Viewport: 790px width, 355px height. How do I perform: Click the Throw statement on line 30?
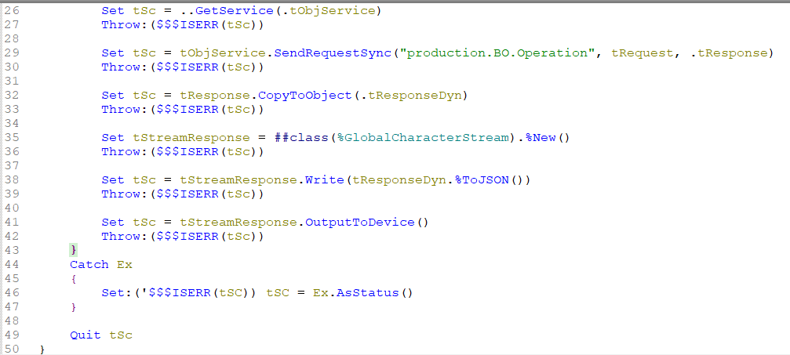(x=182, y=67)
